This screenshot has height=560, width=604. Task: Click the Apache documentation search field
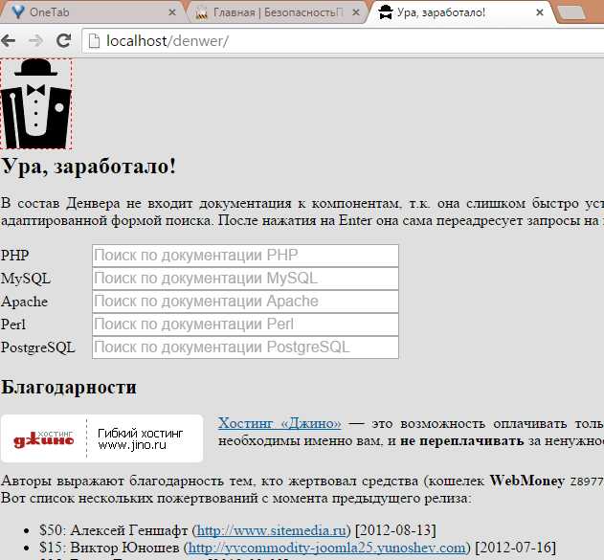point(245,302)
